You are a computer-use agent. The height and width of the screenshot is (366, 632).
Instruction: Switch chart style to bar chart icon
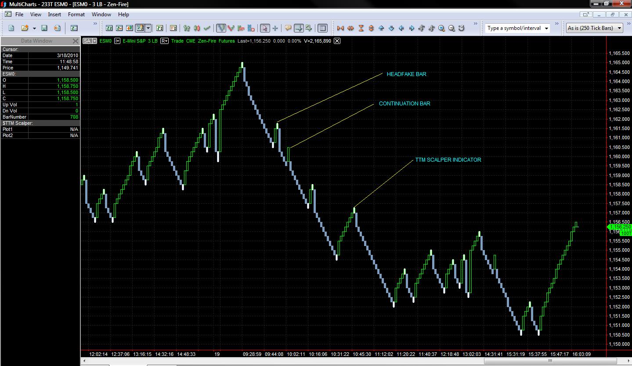pos(187,28)
